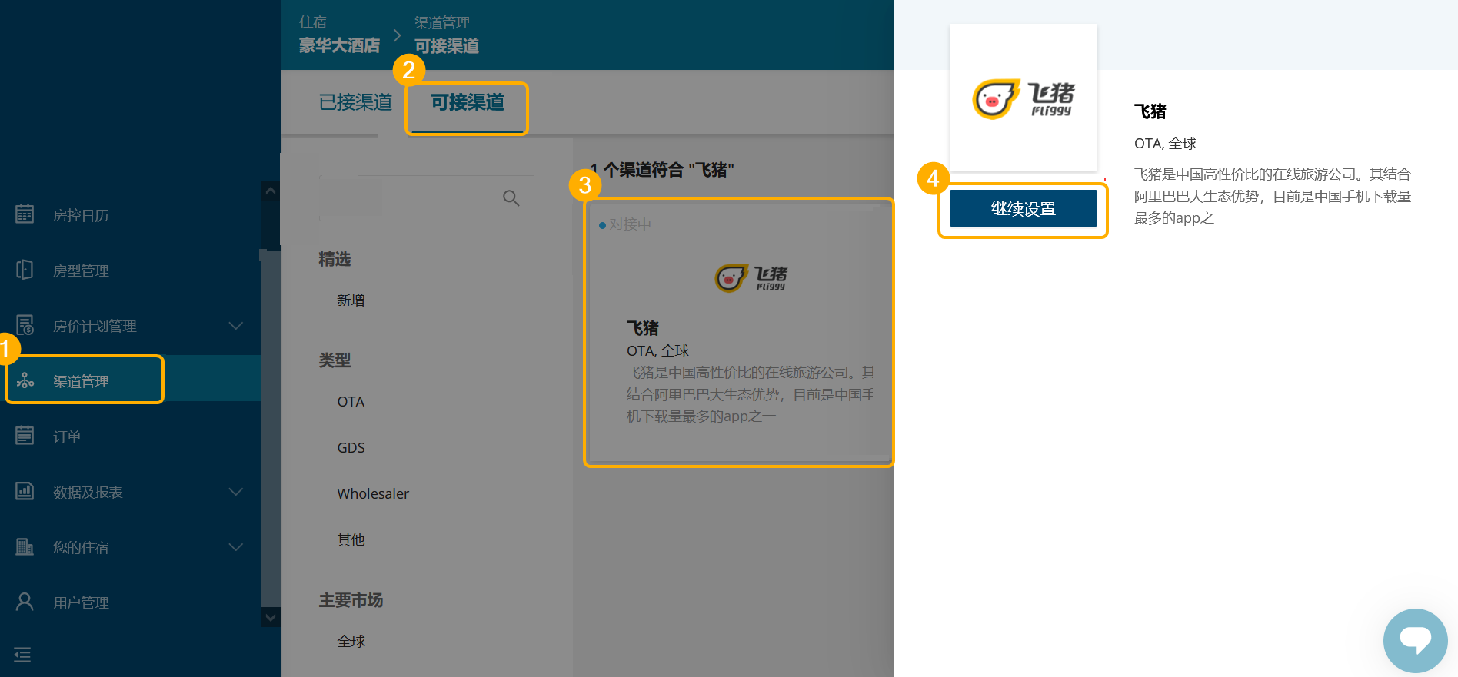Screen dimensions: 1458x677
Task: Expand the 您的住宿 submenu chevron
Action: (236, 547)
